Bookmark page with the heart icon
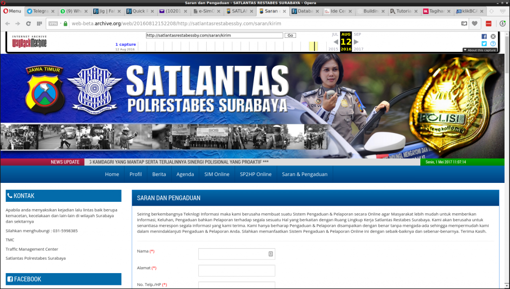Viewport: 510px width, 289px height. (475, 23)
